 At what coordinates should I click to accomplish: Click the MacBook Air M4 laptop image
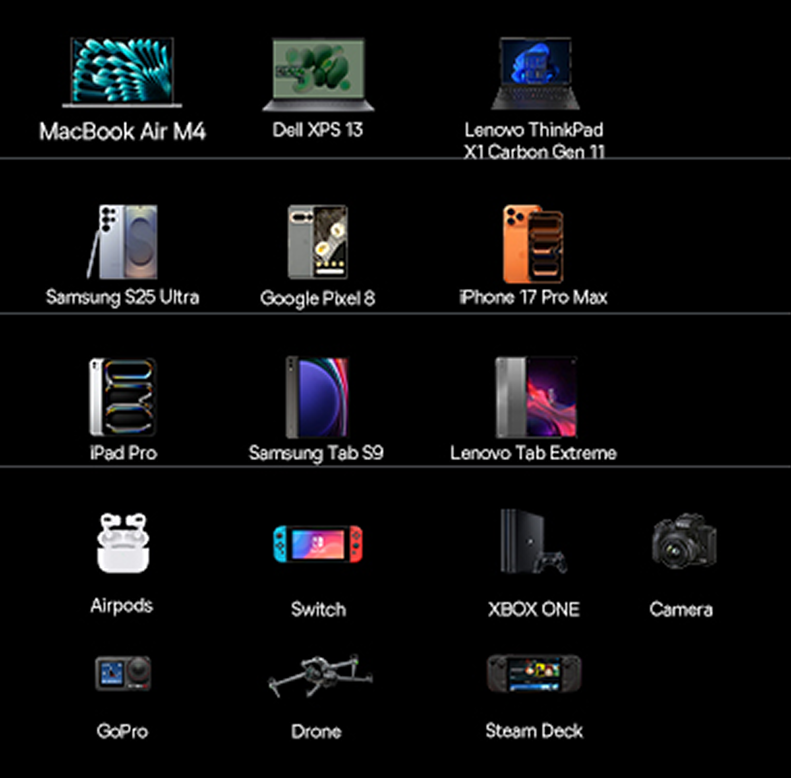[x=122, y=72]
